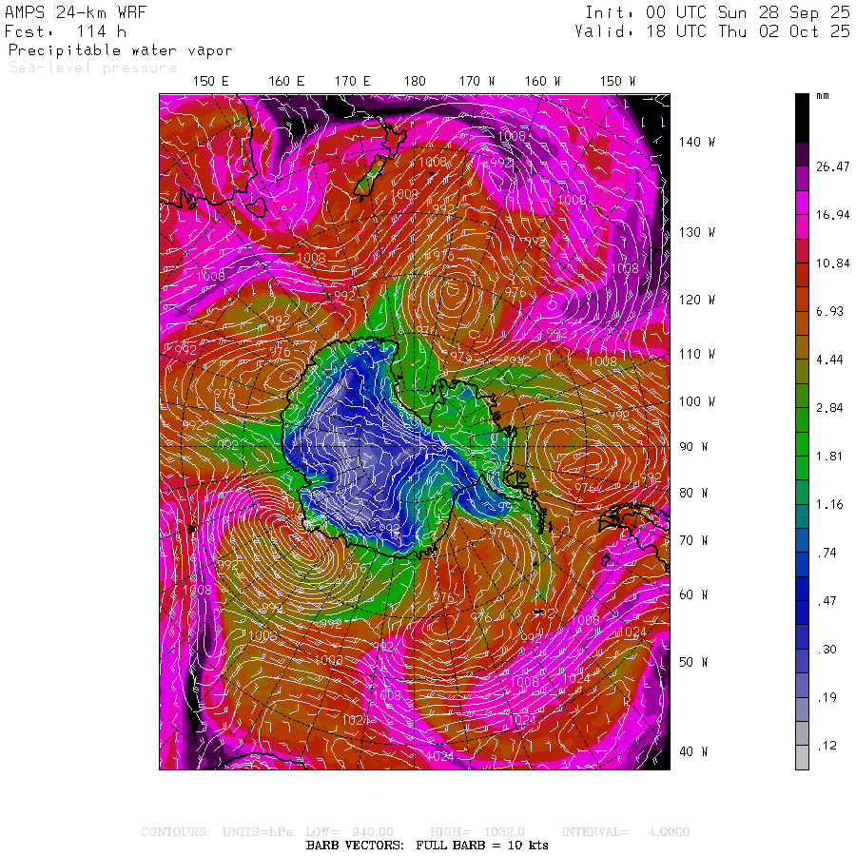Click the "4.44" color scale value
The width and height of the screenshot is (856, 856).
(x=829, y=360)
